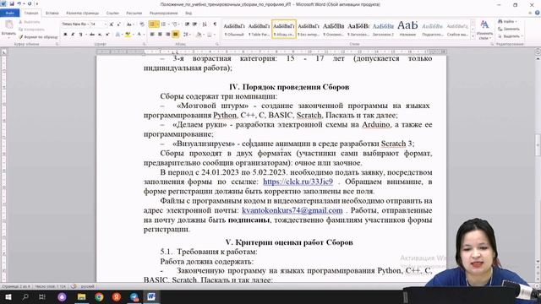Screen dimensions: 541x304
Task: Open Yandex browser from the taskbar
Action: pyautogui.click(x=117, y=296)
